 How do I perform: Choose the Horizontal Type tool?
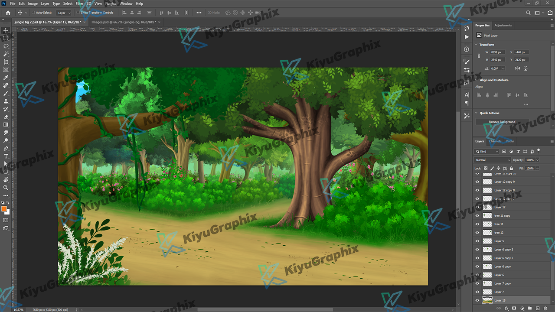click(x=6, y=156)
